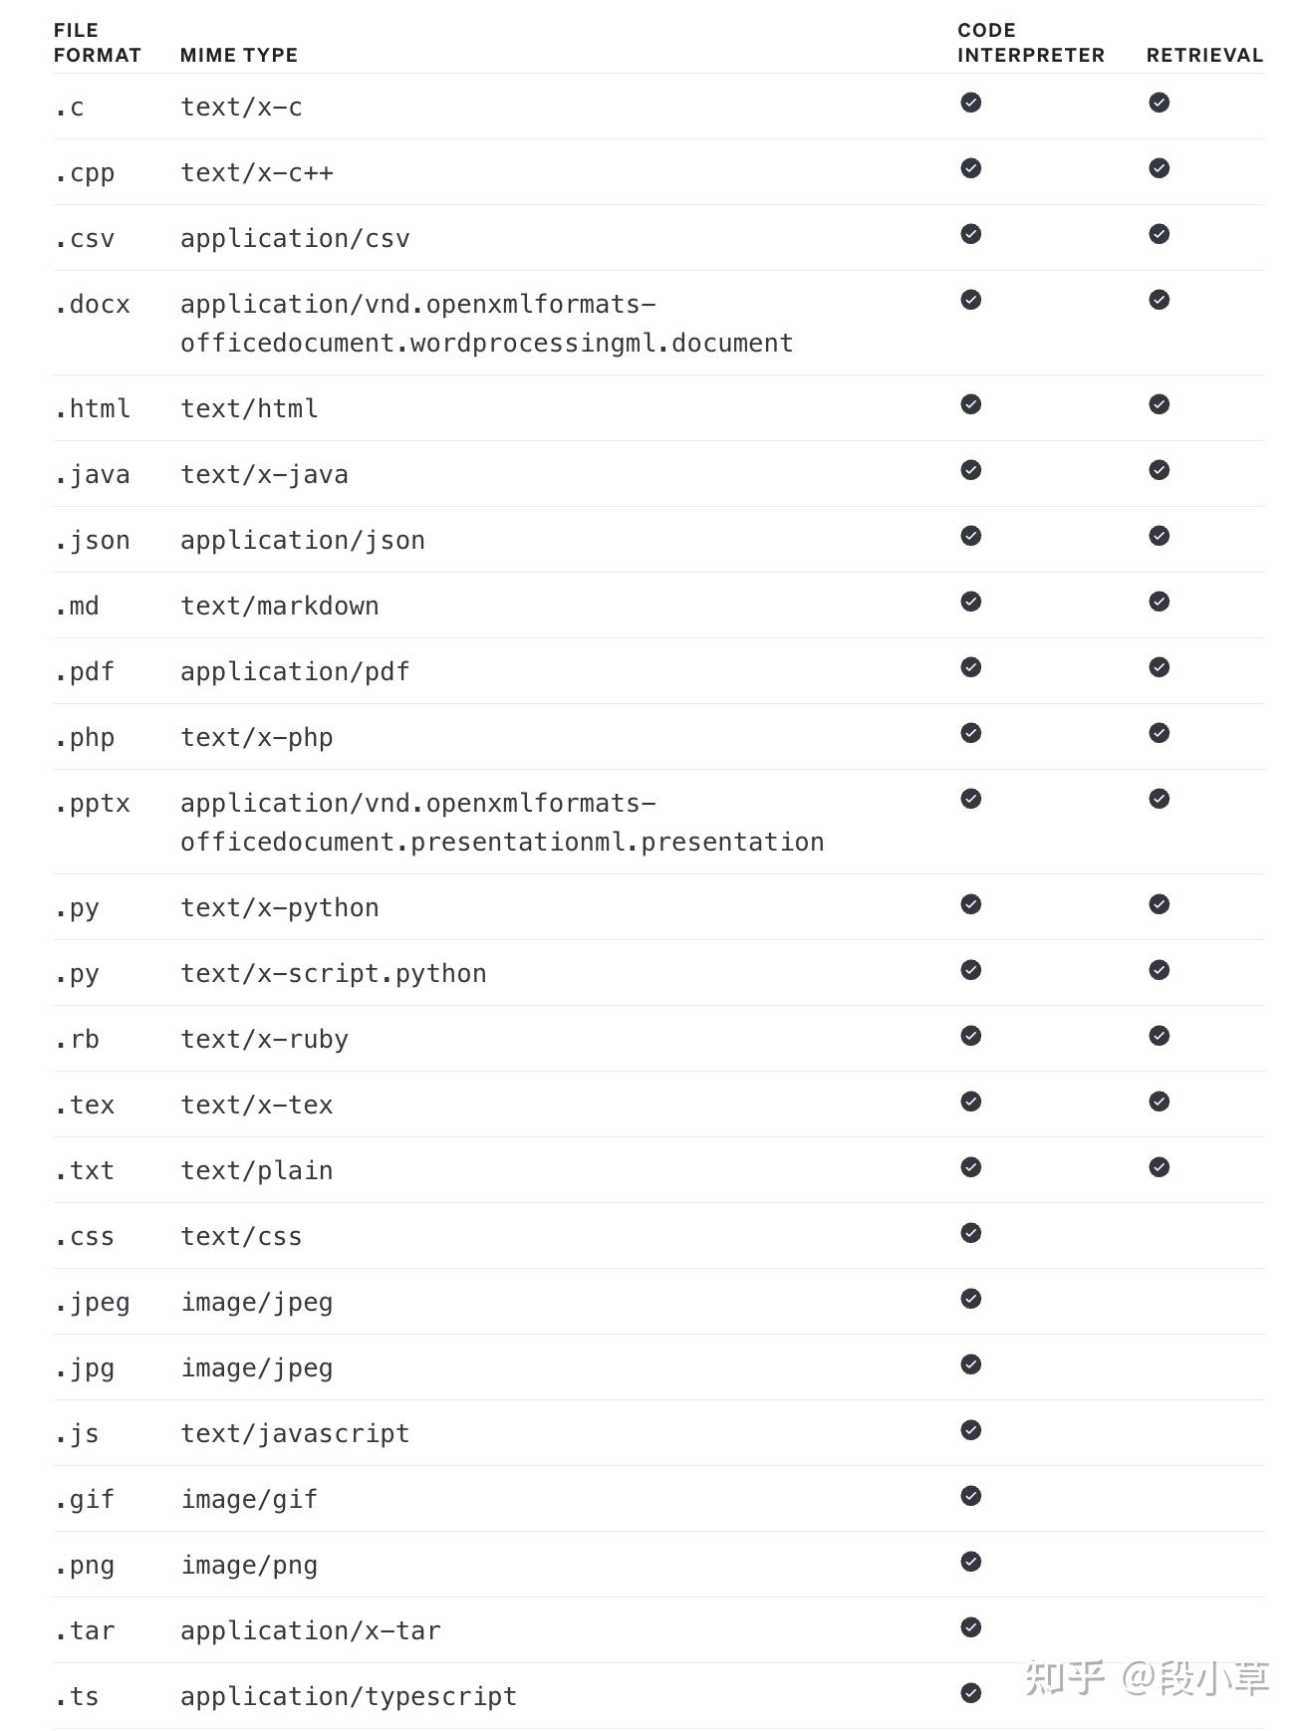Click the File Format column header
The height and width of the screenshot is (1731, 1303).
(97, 43)
